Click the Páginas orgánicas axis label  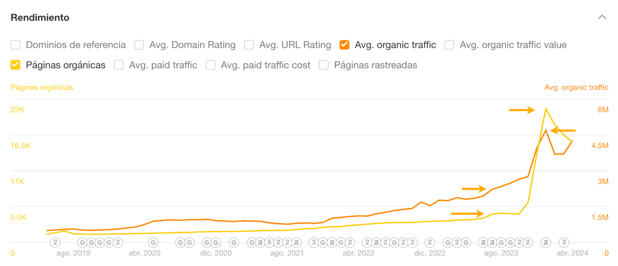coord(41,87)
